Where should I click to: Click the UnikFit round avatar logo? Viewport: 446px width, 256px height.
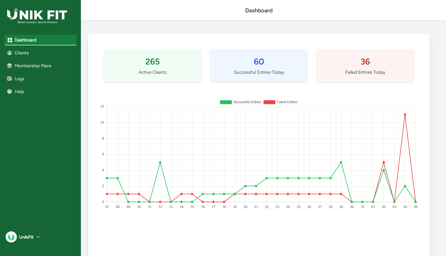click(x=11, y=237)
